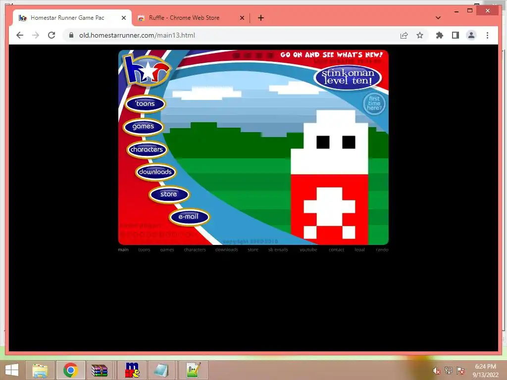Screen dimensions: 507x380
Task: Open the 'toons oval menu button
Action: tap(145, 104)
